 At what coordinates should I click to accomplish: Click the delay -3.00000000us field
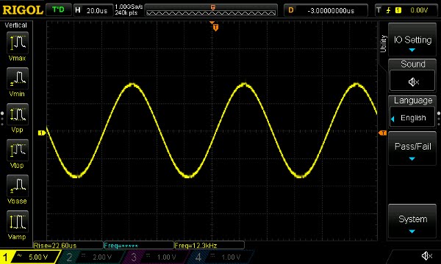[x=326, y=10]
